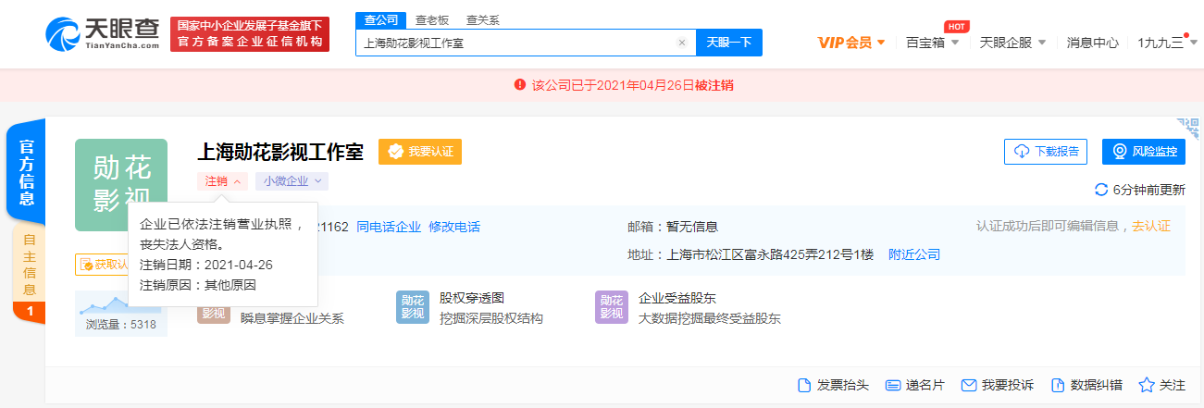The width and height of the screenshot is (1204, 408).
Task: Select the 查关系 tab
Action: (x=482, y=19)
